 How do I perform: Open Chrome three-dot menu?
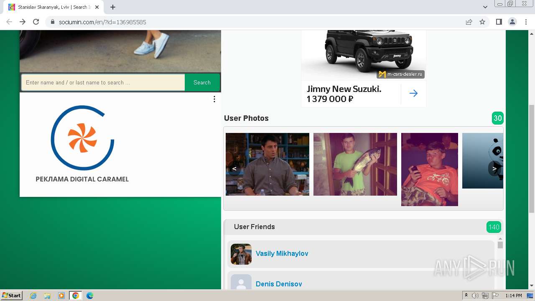pyautogui.click(x=526, y=22)
